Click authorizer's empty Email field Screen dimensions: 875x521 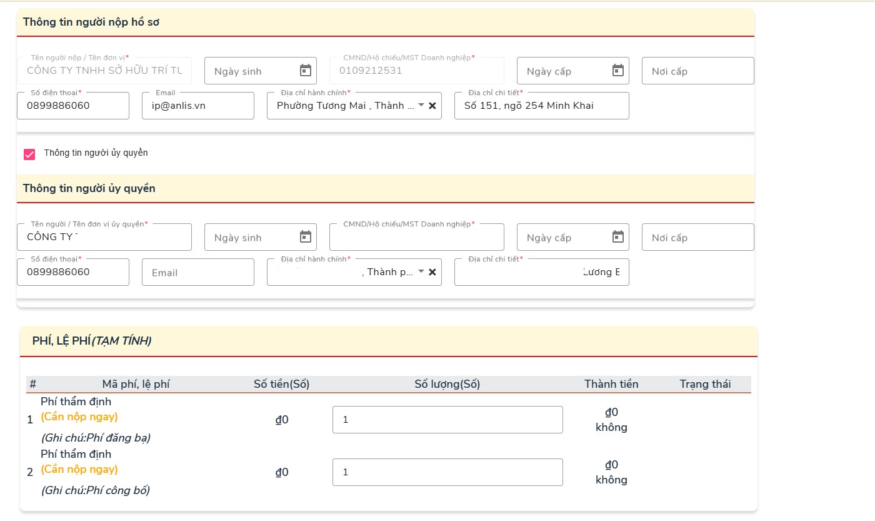(197, 272)
